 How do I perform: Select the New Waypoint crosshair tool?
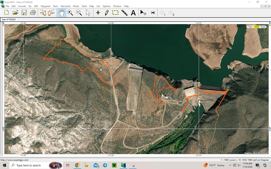[98, 13]
